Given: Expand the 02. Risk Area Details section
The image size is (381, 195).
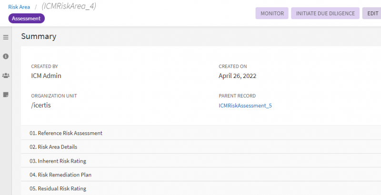Looking at the screenshot, I should 53,147.
